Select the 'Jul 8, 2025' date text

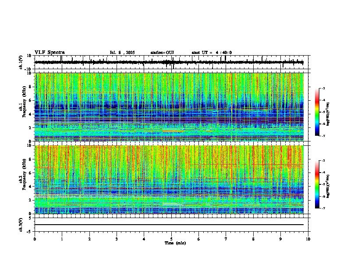click(122, 53)
